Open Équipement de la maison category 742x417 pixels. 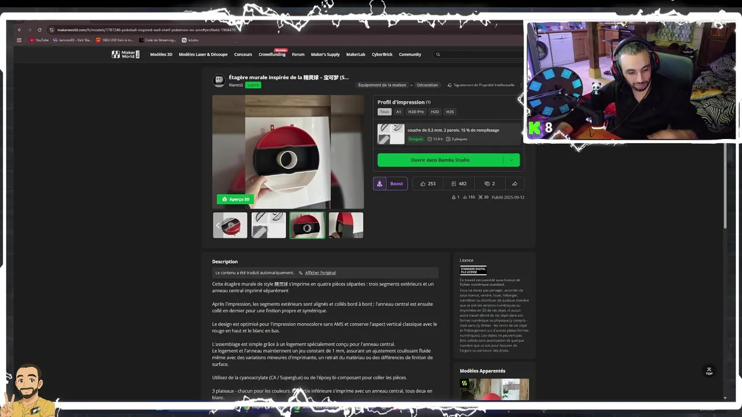(382, 85)
